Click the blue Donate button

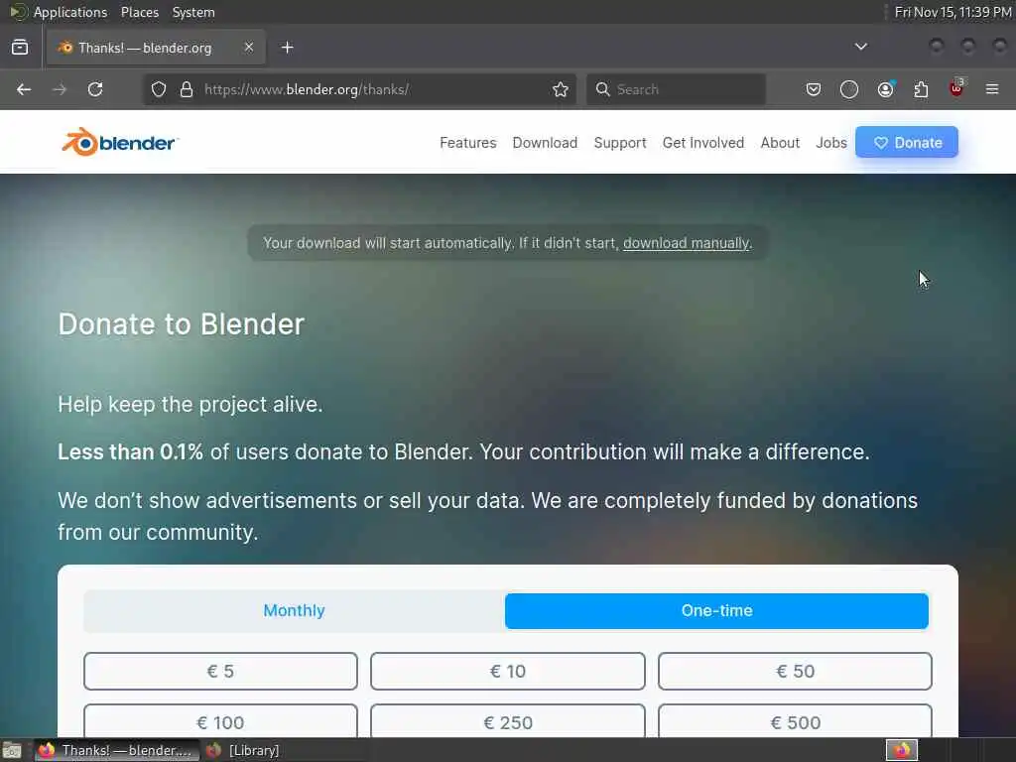[907, 142]
